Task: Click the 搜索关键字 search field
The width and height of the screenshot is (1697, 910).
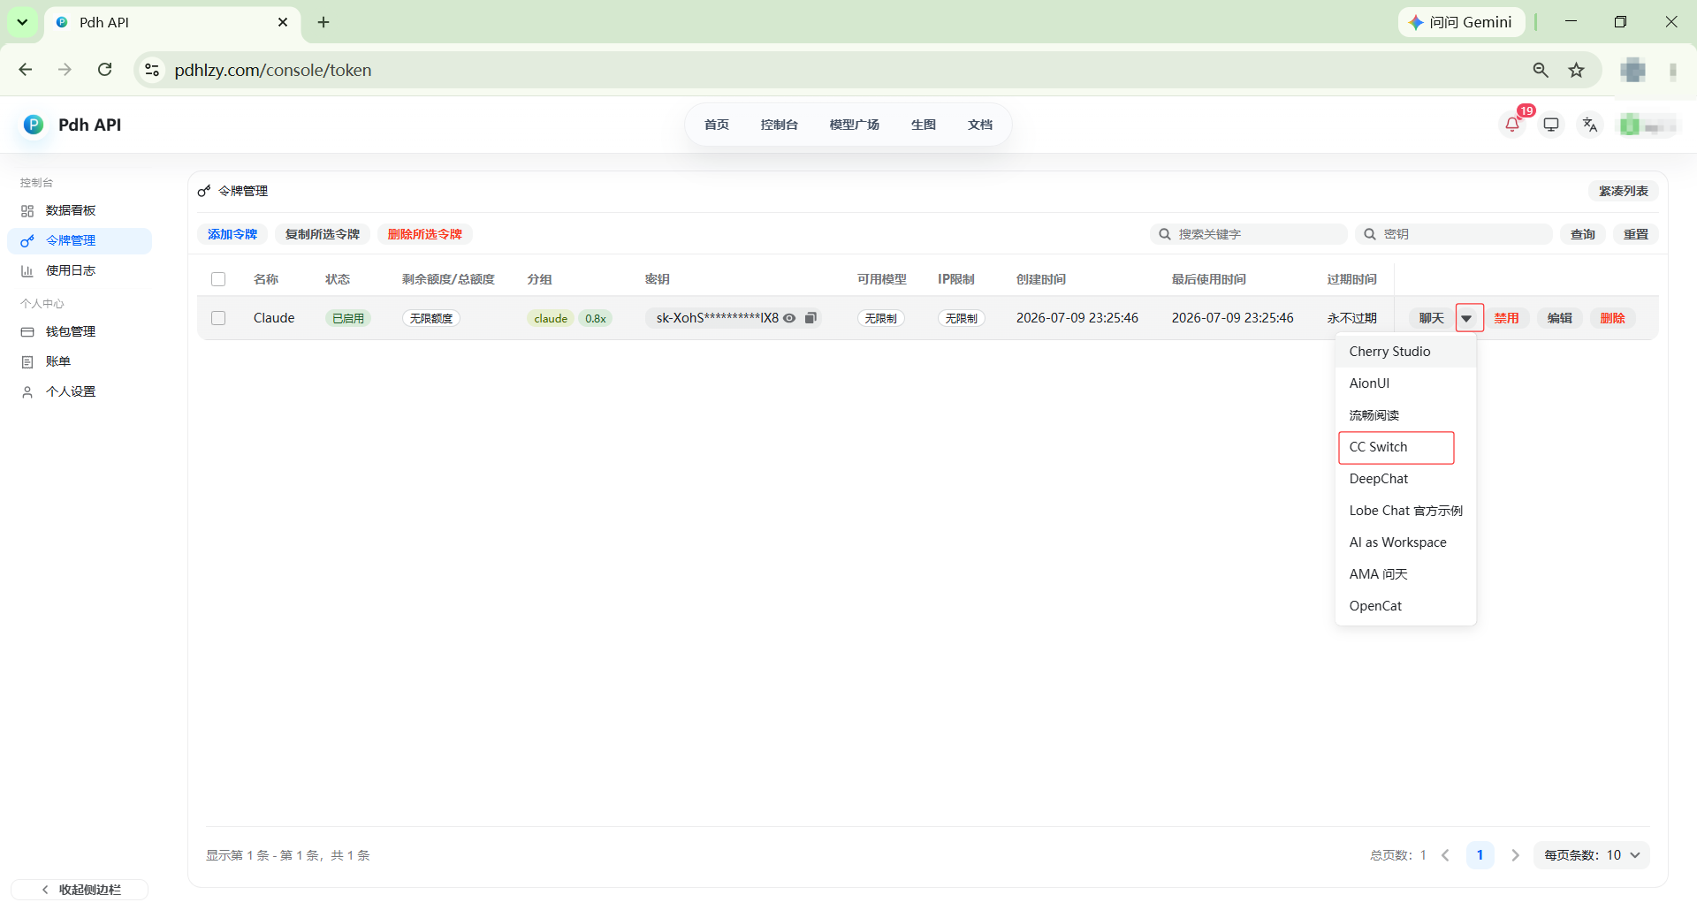Action: tap(1249, 234)
